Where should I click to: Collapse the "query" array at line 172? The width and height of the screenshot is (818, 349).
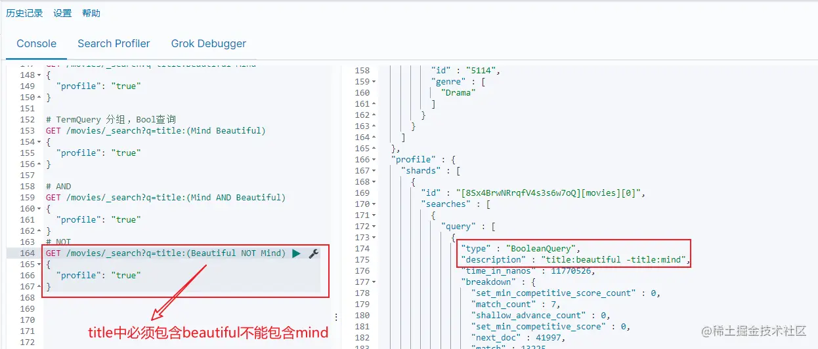374,227
